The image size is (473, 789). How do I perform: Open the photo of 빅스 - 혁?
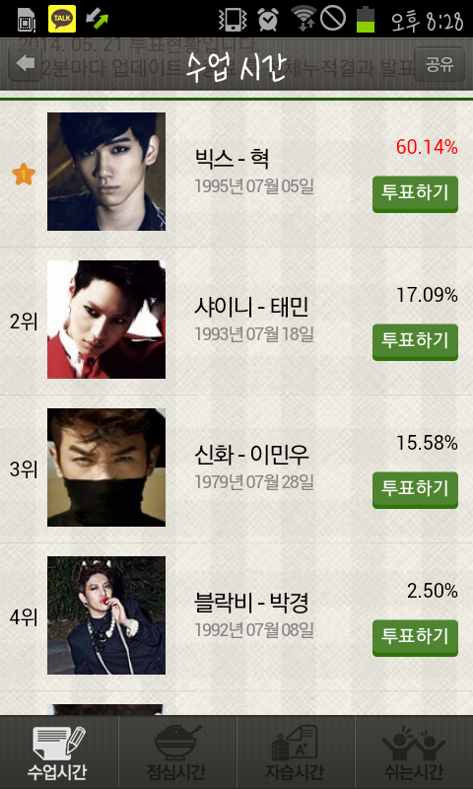pyautogui.click(x=106, y=172)
